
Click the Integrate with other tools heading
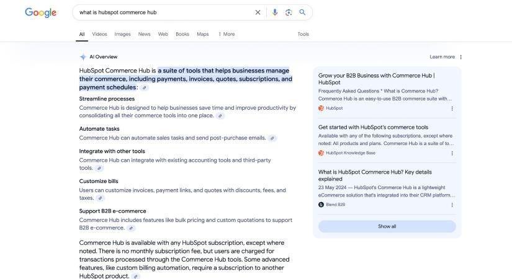[x=112, y=151]
